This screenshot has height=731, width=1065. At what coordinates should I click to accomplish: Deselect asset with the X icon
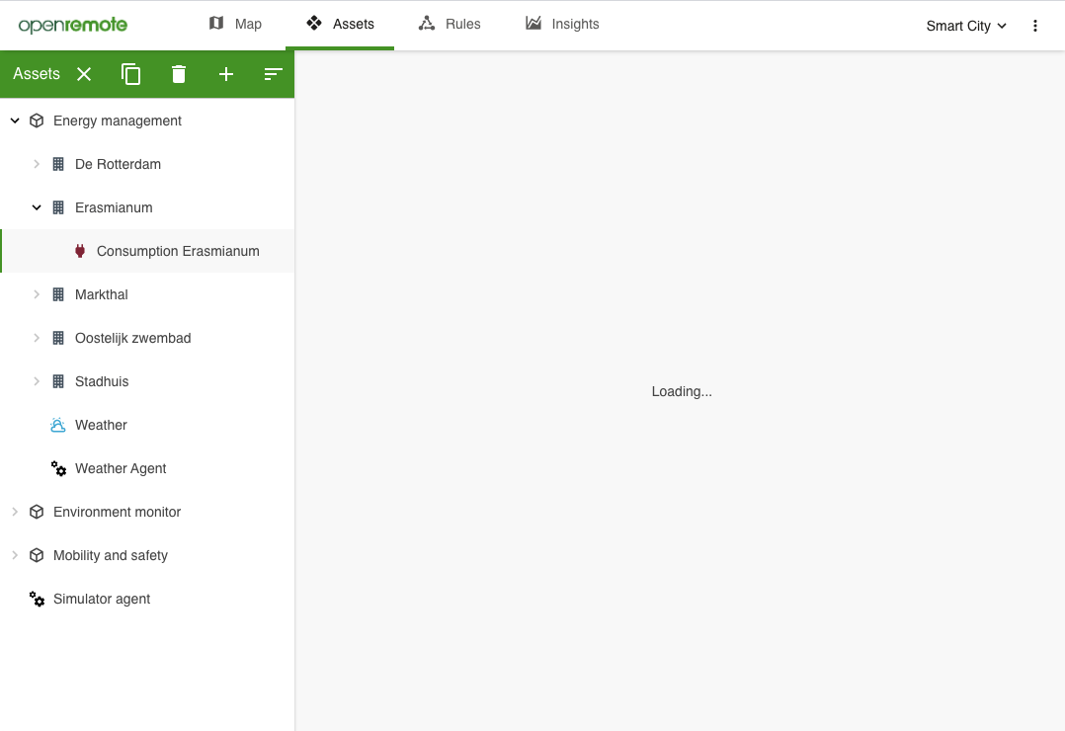pyautogui.click(x=84, y=74)
